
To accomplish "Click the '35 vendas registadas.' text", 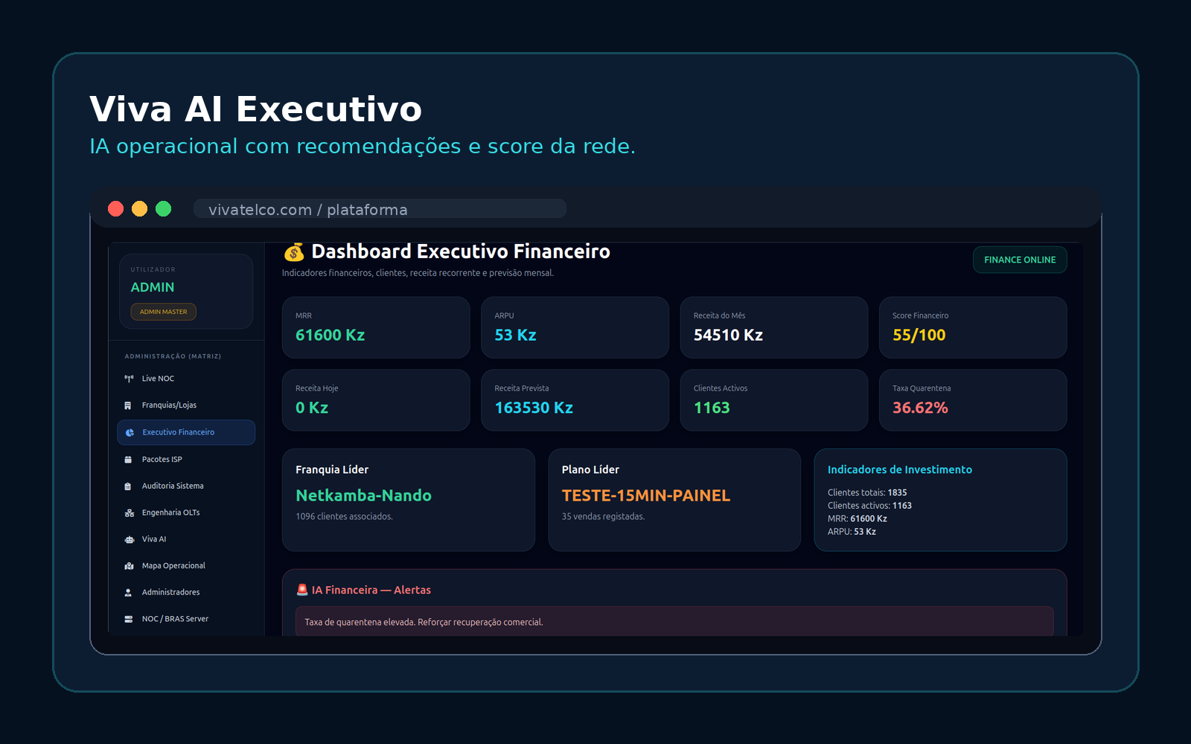I will point(603,516).
